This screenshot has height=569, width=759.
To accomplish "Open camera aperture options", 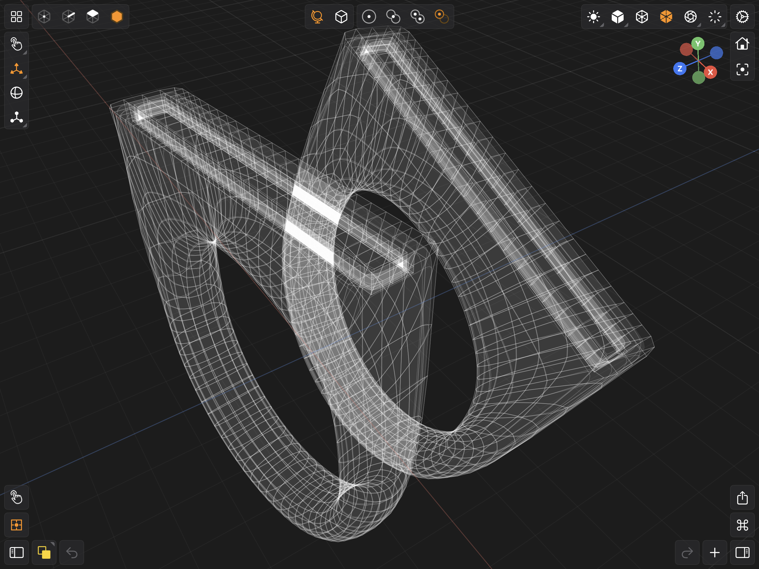I will coord(690,17).
